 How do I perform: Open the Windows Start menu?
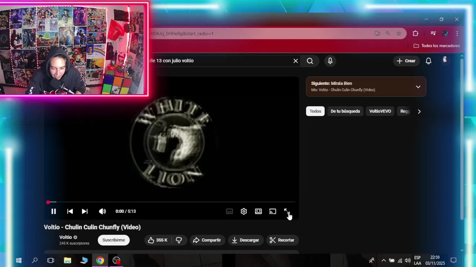coord(19,260)
